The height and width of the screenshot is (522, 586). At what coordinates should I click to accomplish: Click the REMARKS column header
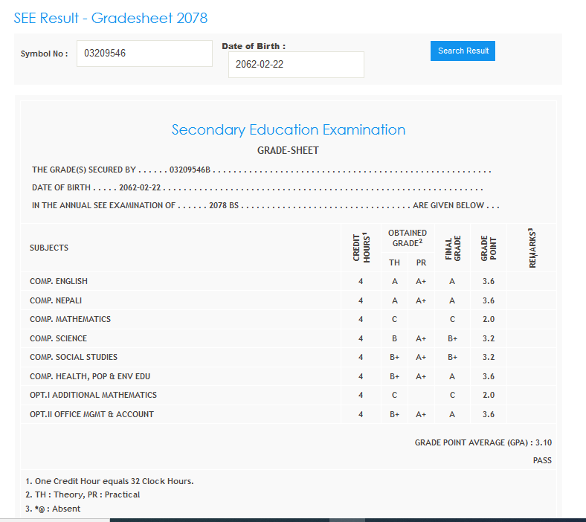coord(532,248)
